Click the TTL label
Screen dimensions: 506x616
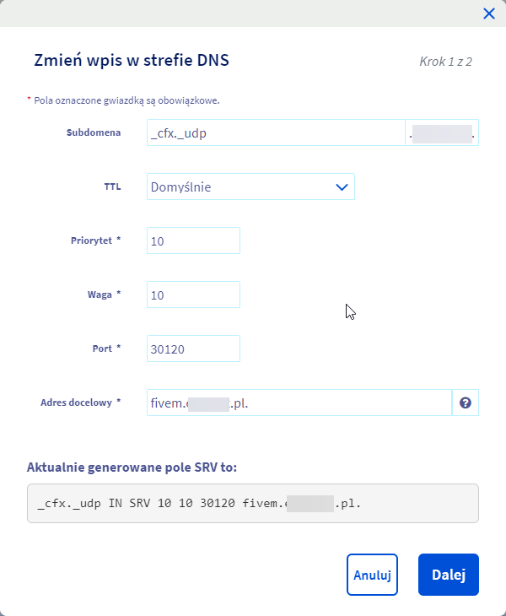tap(112, 186)
